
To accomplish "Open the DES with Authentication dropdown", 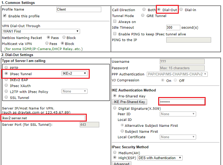I will pyautogui.click(x=160, y=158).
